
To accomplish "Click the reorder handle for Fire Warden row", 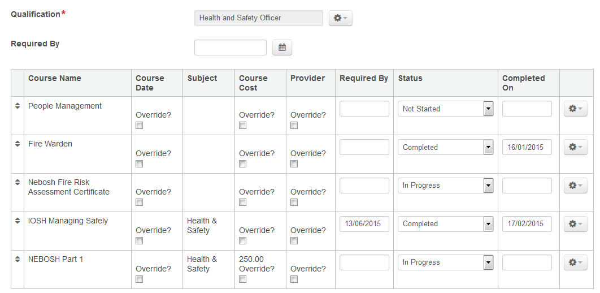I will click(18, 144).
